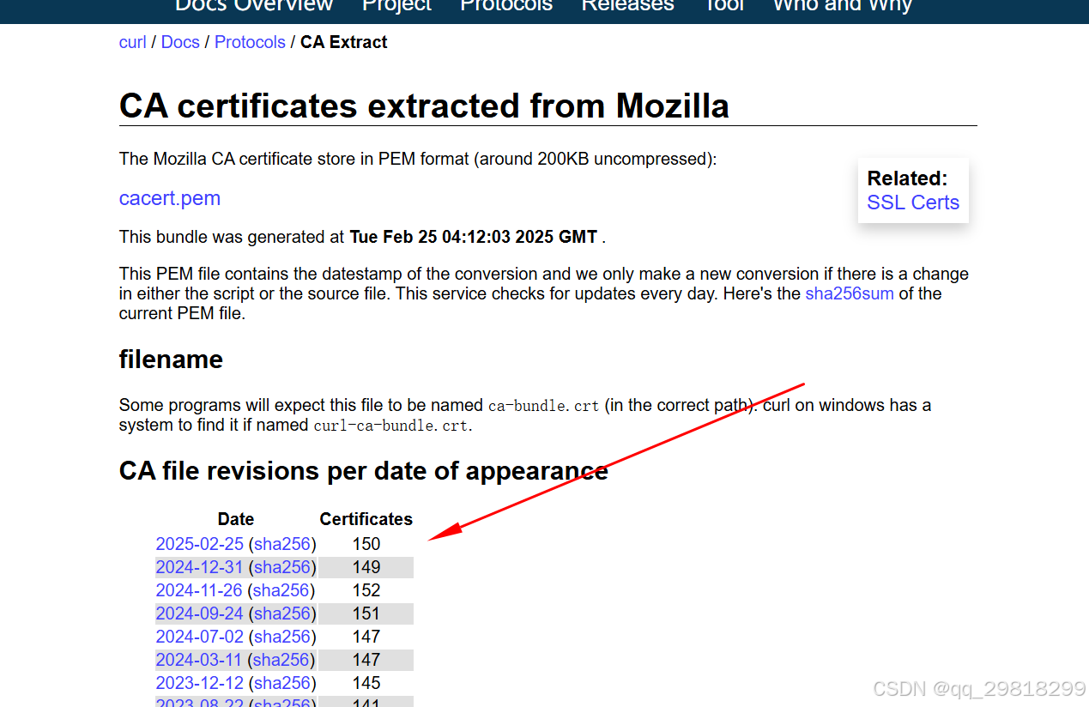Click the count 147 in the 2024-03-11 row
1089x707 pixels.
coord(366,660)
